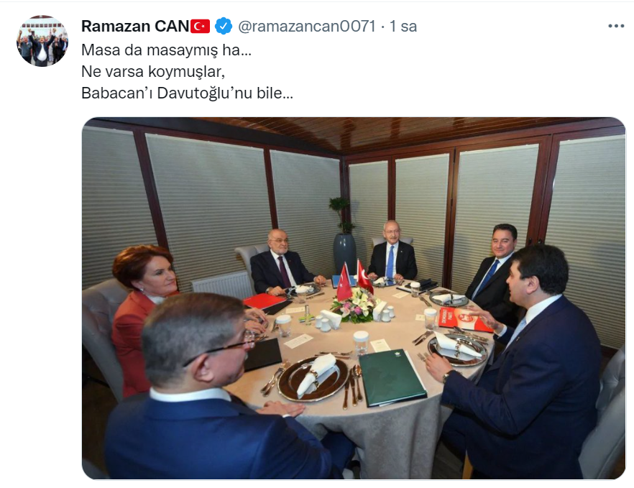This screenshot has width=634, height=488.
Task: Open Ramazan CAN's round profile picture
Action: click(x=42, y=41)
